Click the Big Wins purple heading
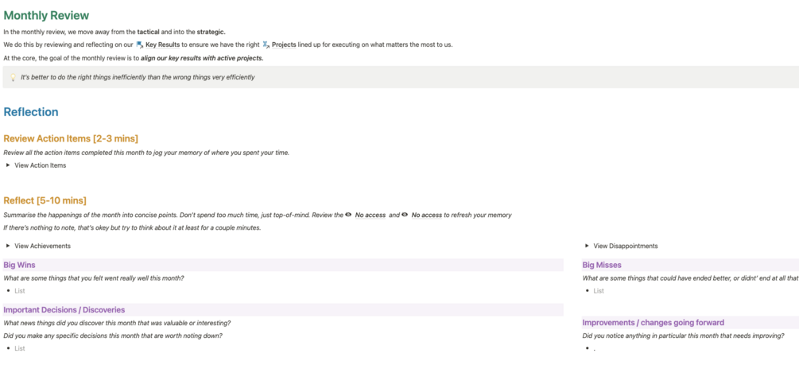This screenshot has width=799, height=365. pos(19,265)
